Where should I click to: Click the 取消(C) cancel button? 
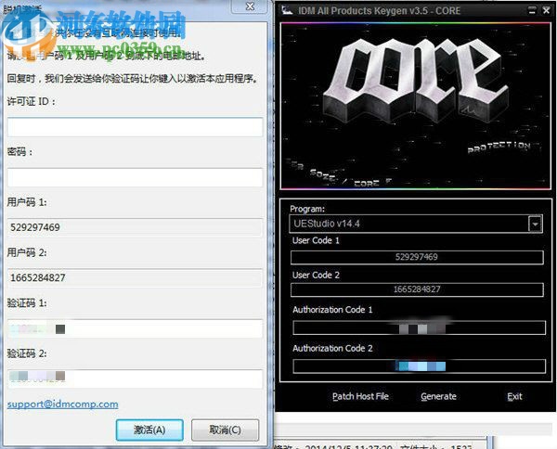click(x=225, y=430)
